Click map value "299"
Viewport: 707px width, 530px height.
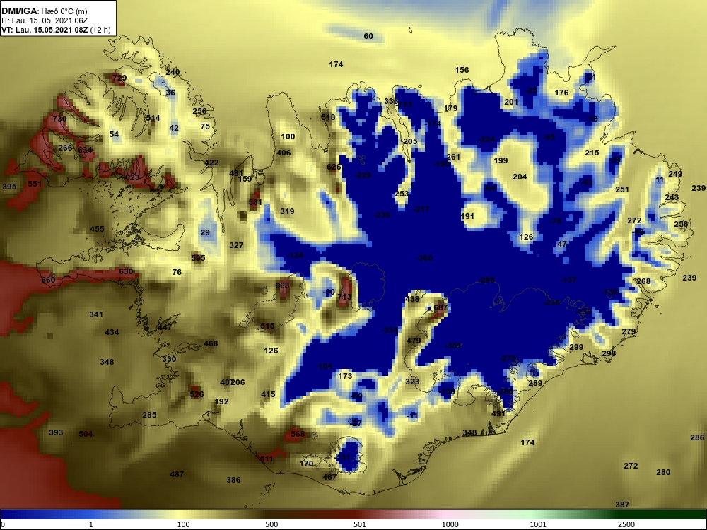[576, 347]
